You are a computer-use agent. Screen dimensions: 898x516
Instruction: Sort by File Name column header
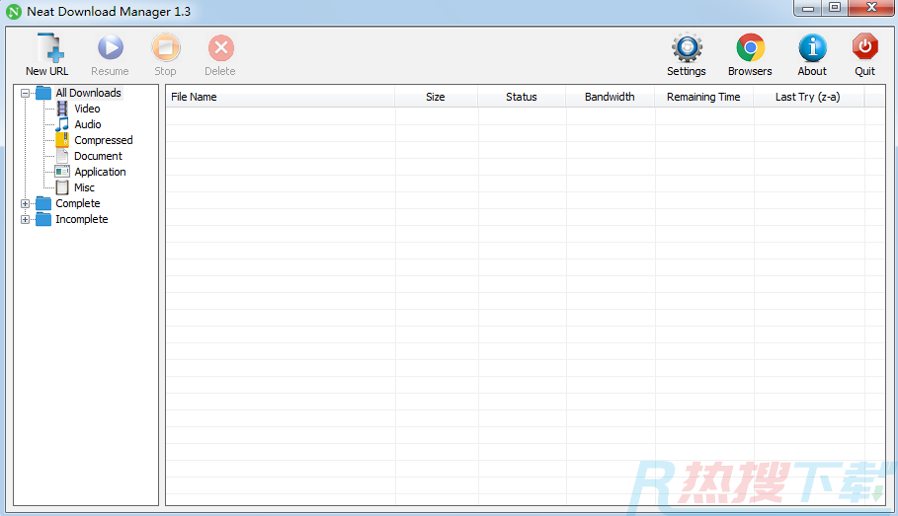pos(280,97)
